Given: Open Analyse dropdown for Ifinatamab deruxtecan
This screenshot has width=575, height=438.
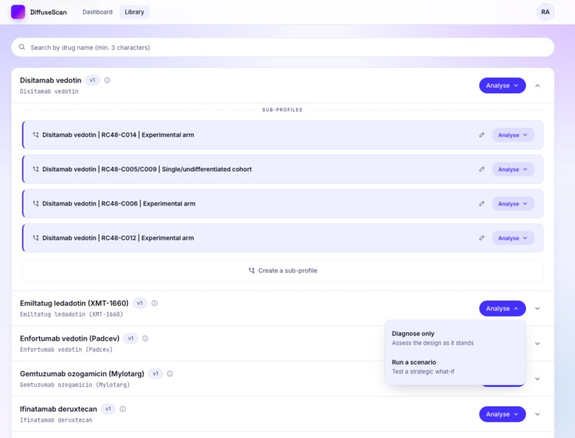Looking at the screenshot, I should tap(502, 414).
